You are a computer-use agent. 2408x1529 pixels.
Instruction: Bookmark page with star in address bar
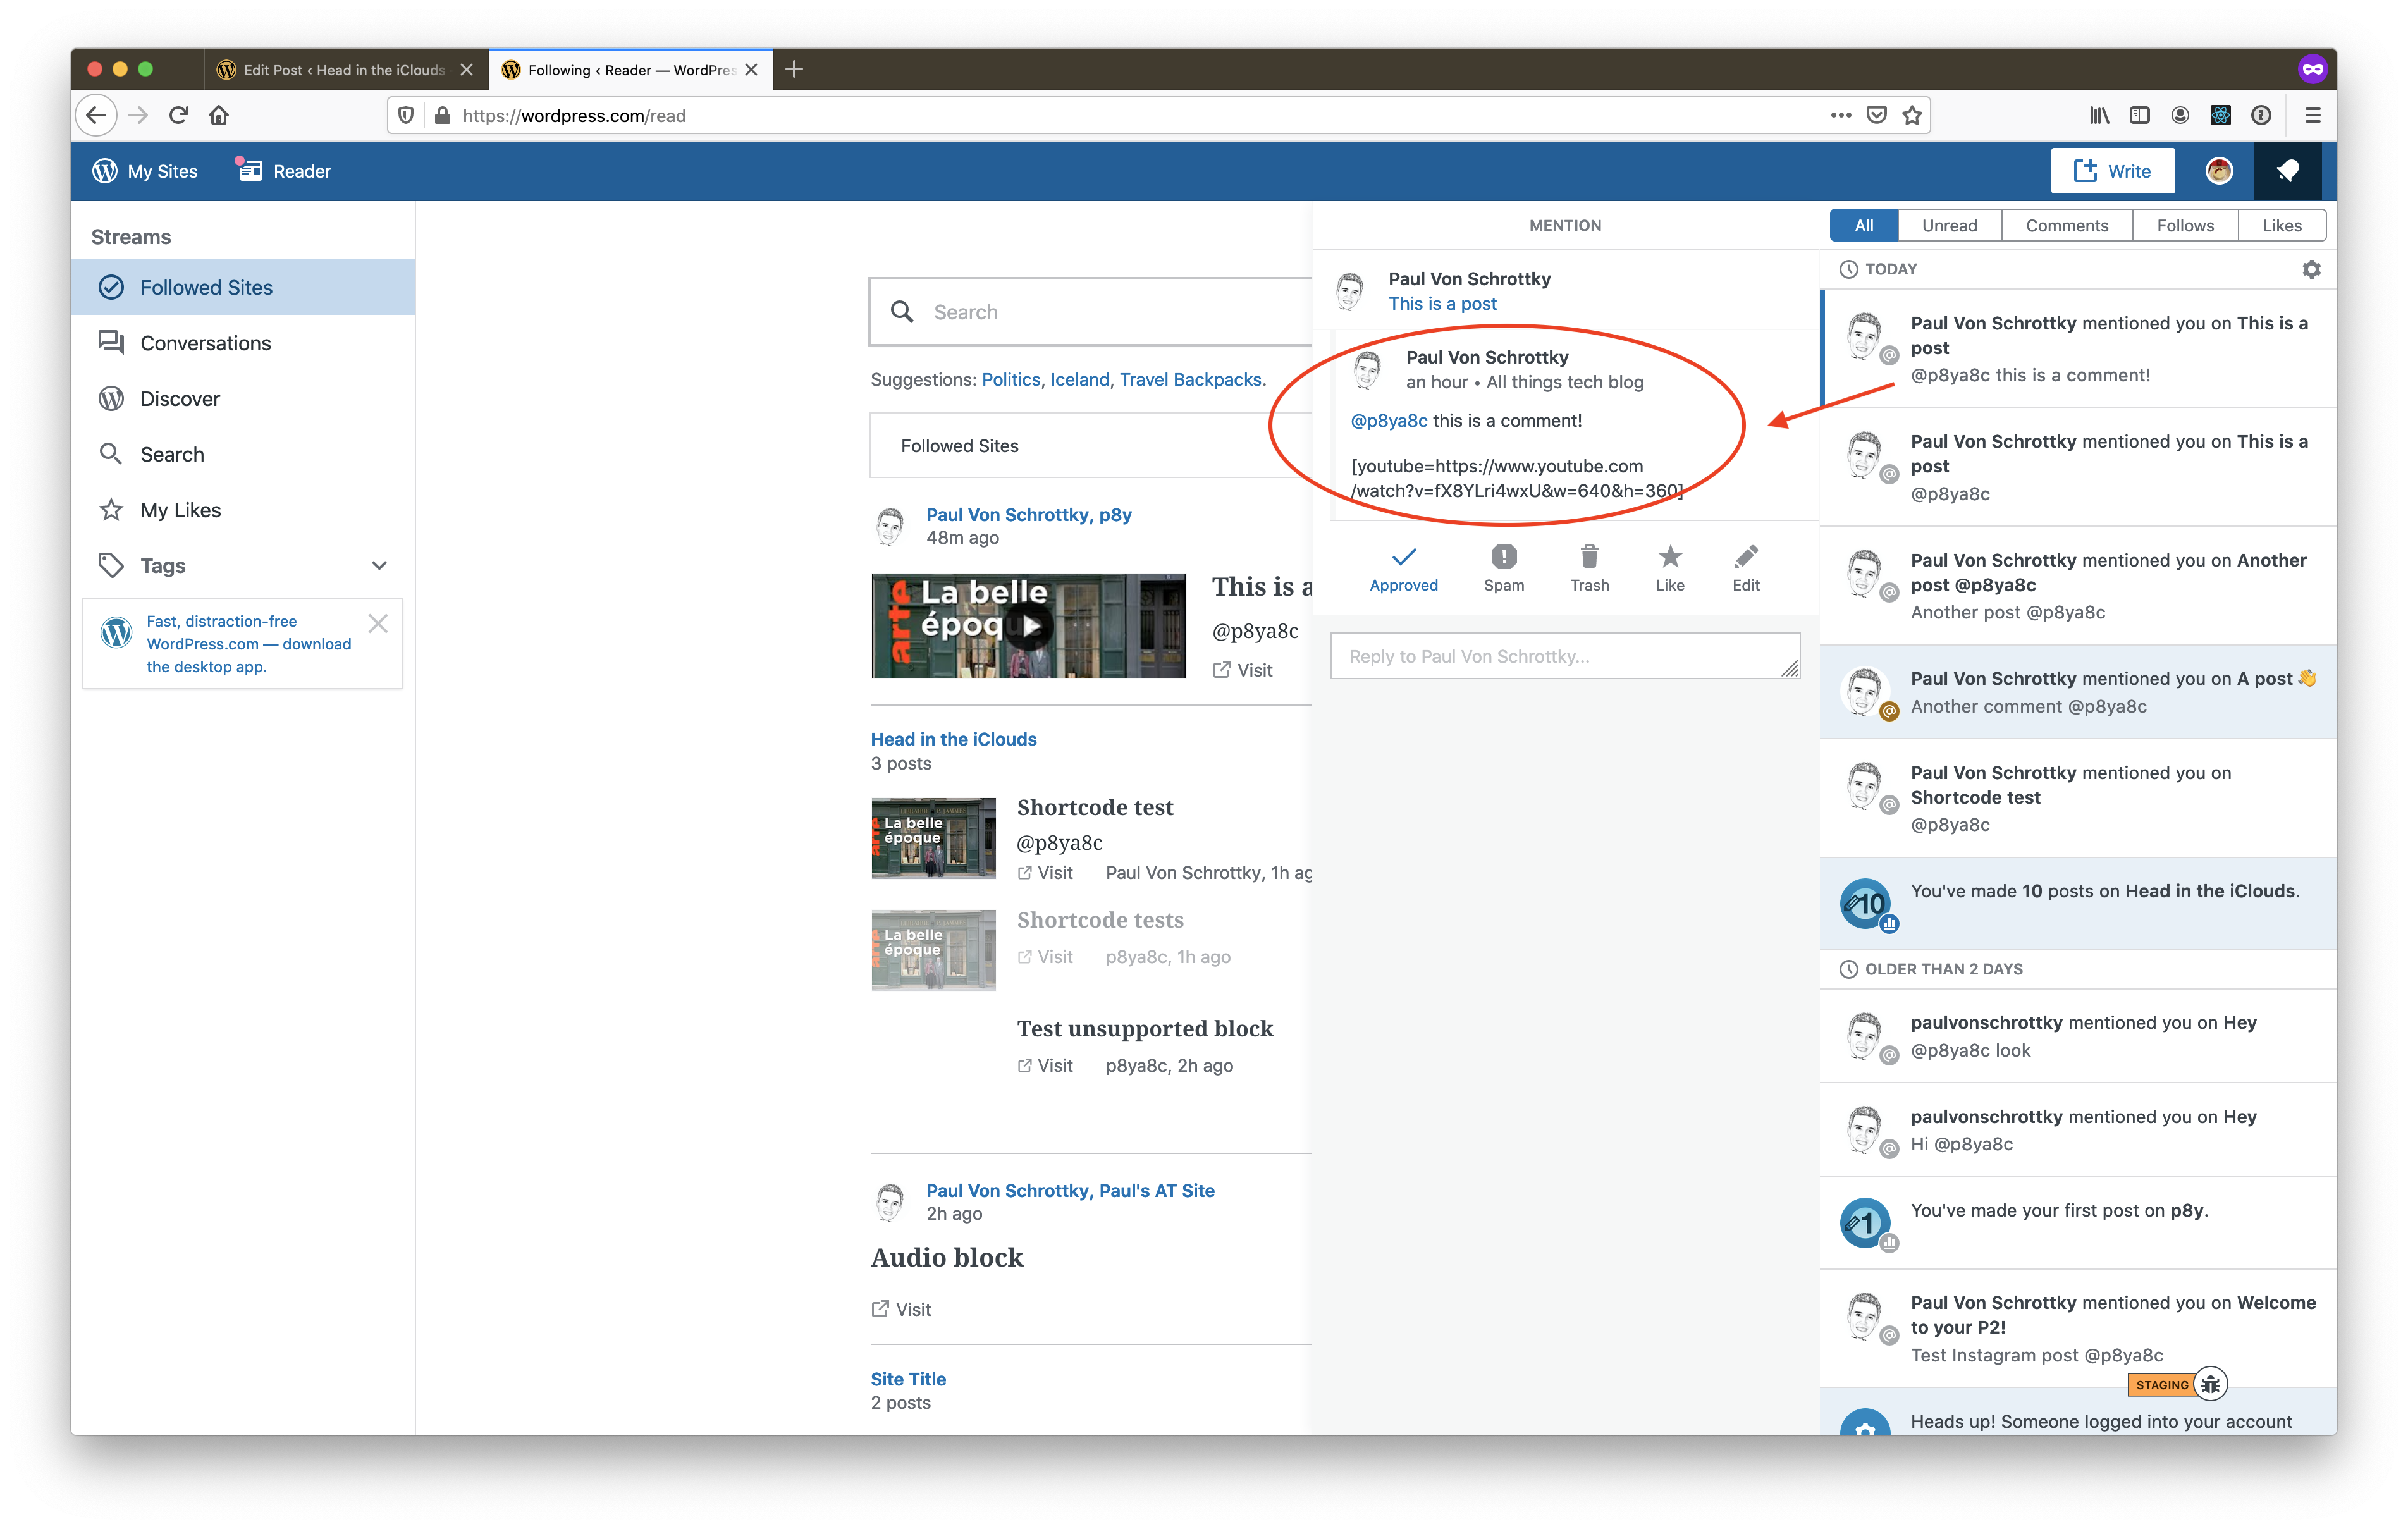(x=1911, y=116)
